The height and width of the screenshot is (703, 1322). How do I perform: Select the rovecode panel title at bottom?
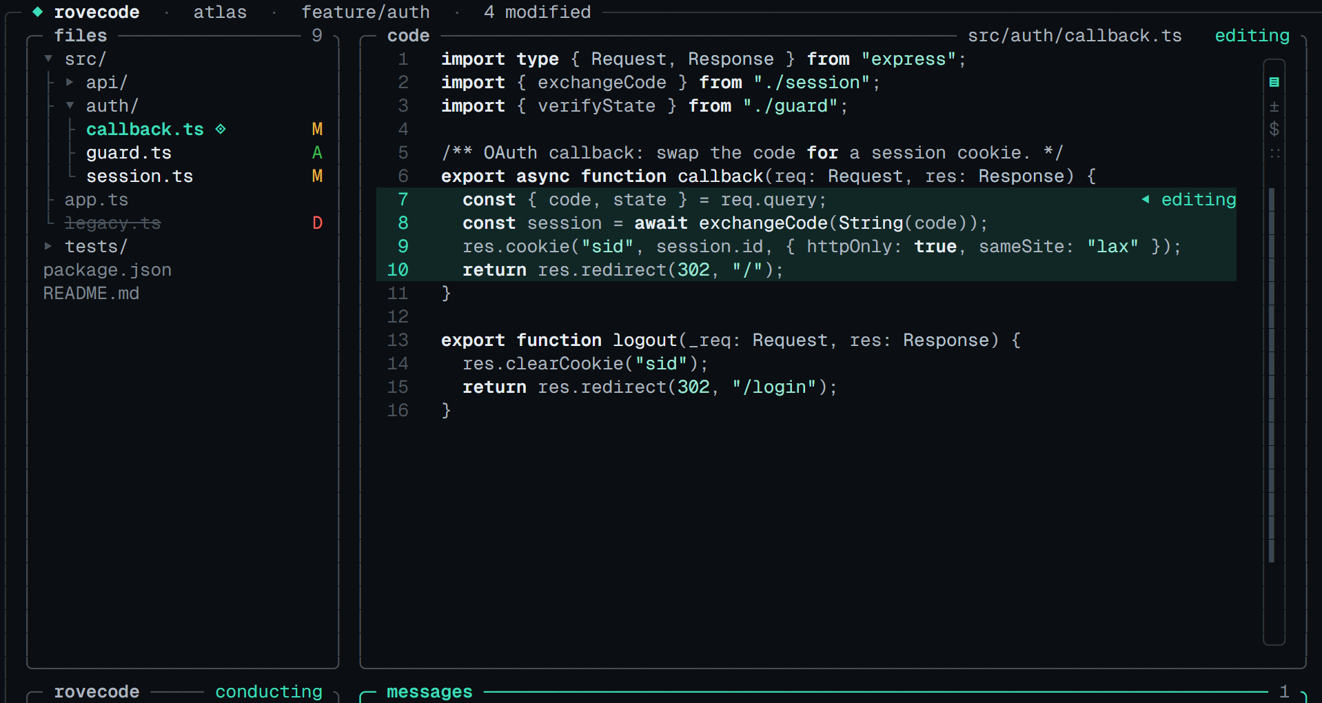[96, 691]
